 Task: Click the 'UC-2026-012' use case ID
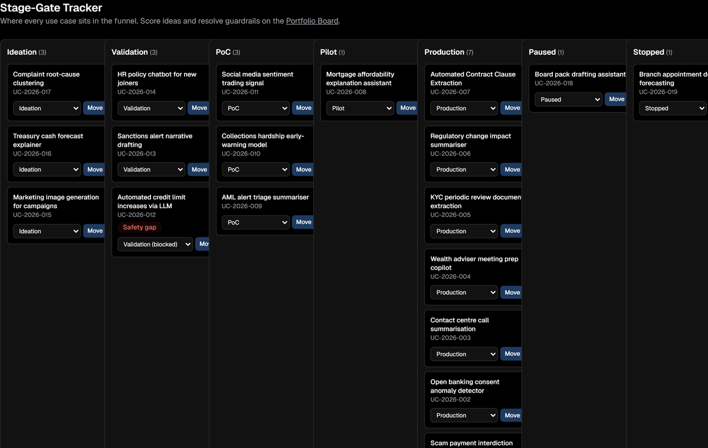coord(137,215)
